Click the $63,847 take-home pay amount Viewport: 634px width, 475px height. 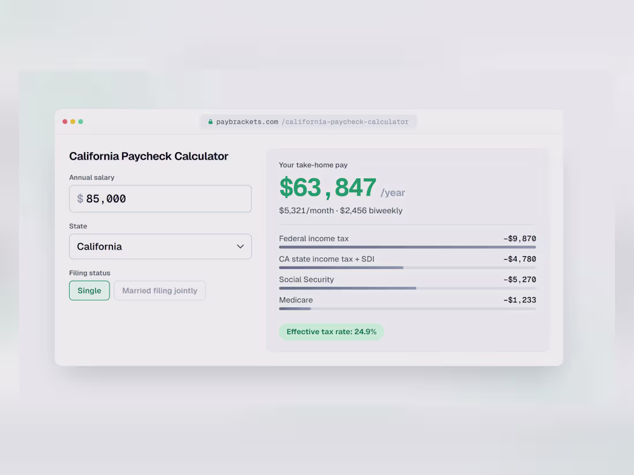[328, 188]
